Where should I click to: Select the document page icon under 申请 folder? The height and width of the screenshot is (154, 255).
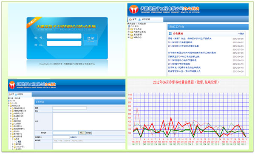pyautogui.click(x=17, y=142)
